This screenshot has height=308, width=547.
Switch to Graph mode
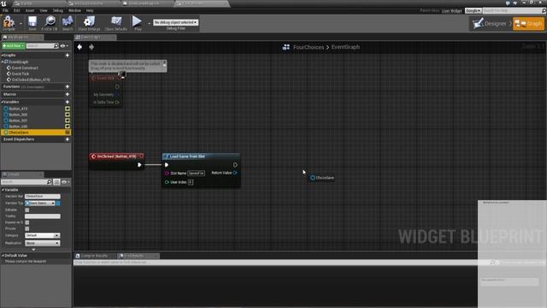528,24
